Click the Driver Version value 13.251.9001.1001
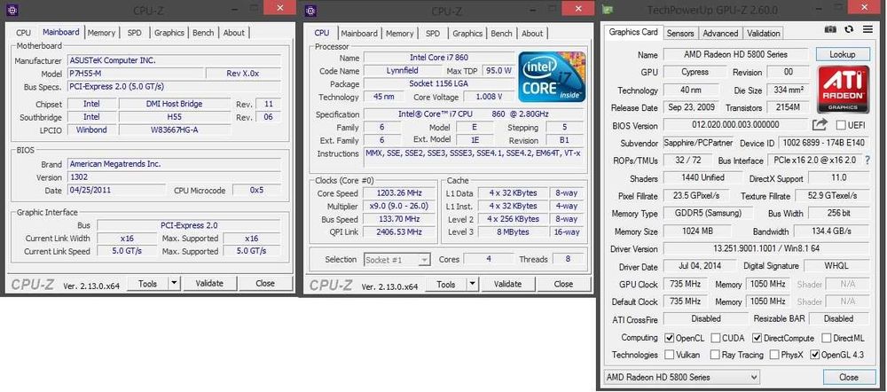This screenshot has width=887, height=392. 768,248
